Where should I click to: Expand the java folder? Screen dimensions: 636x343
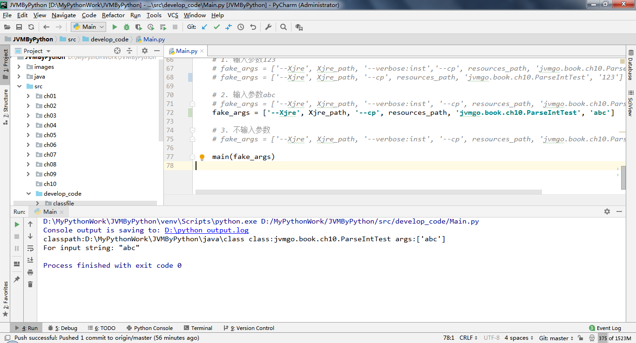[19, 77]
